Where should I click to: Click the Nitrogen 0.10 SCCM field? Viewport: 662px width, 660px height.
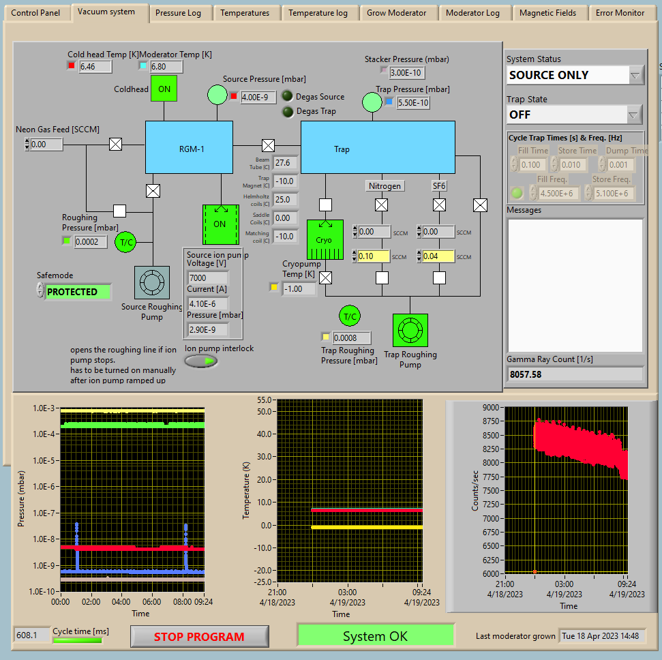tap(374, 256)
